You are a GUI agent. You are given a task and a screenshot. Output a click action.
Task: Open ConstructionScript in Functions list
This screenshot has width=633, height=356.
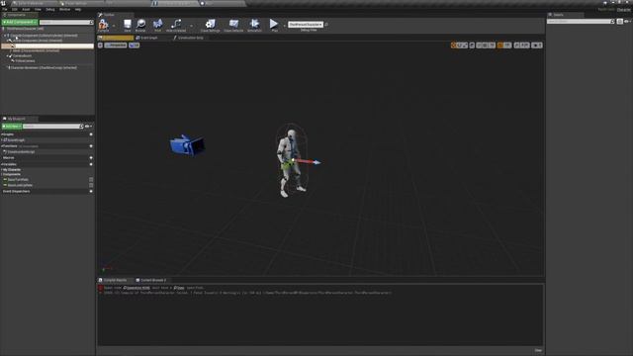(x=21, y=152)
